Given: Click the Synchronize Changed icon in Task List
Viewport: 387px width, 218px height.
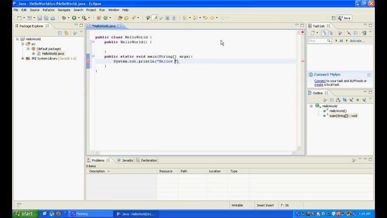Looking at the screenshot, I should (x=364, y=33).
